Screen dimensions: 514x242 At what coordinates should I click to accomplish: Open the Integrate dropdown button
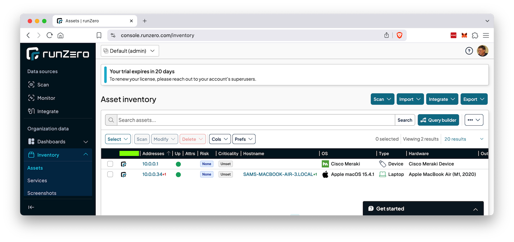coord(442,99)
